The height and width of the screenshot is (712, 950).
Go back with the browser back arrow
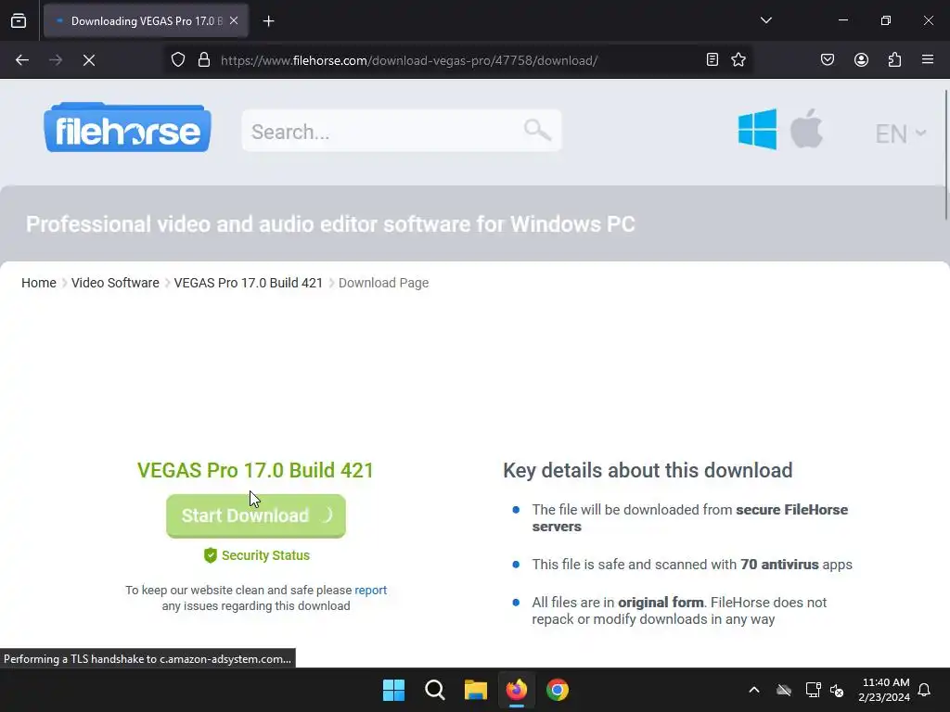point(22,60)
